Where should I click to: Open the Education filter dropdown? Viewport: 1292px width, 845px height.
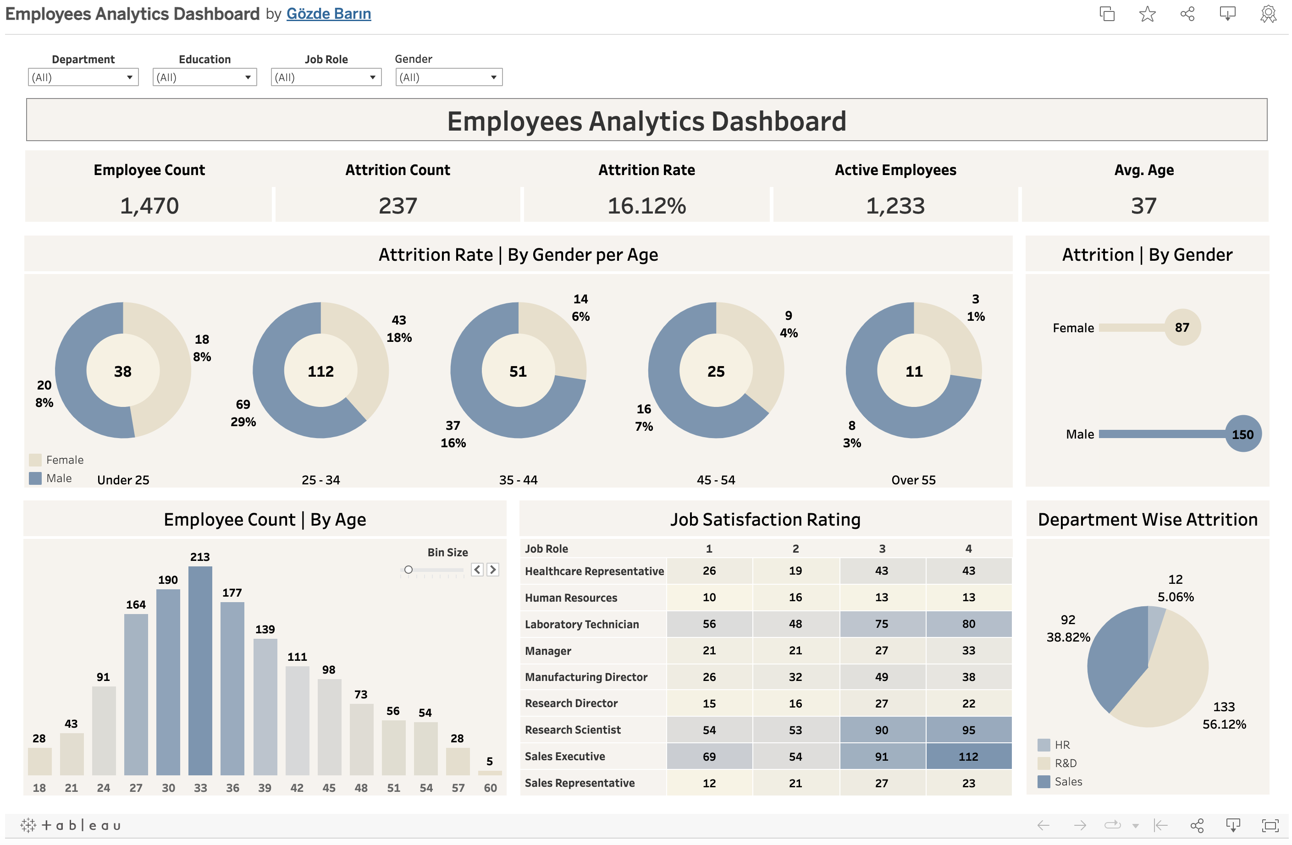[204, 77]
